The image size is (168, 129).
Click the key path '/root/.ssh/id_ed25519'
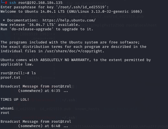coord(82,7)
